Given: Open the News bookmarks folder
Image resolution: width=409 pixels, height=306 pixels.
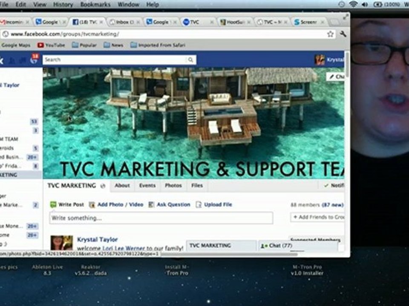Looking at the screenshot, I should 113,45.
